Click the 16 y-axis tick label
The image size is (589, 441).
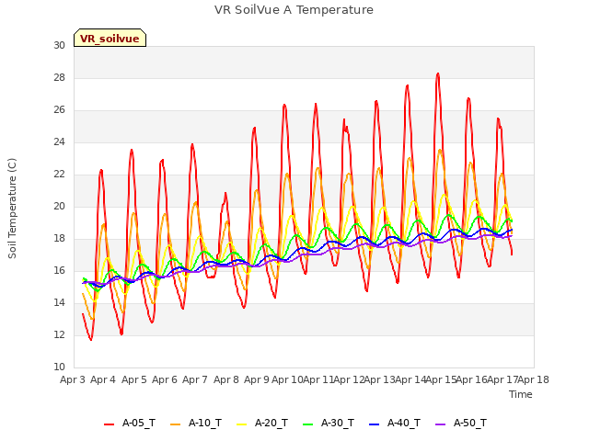[x=59, y=271]
